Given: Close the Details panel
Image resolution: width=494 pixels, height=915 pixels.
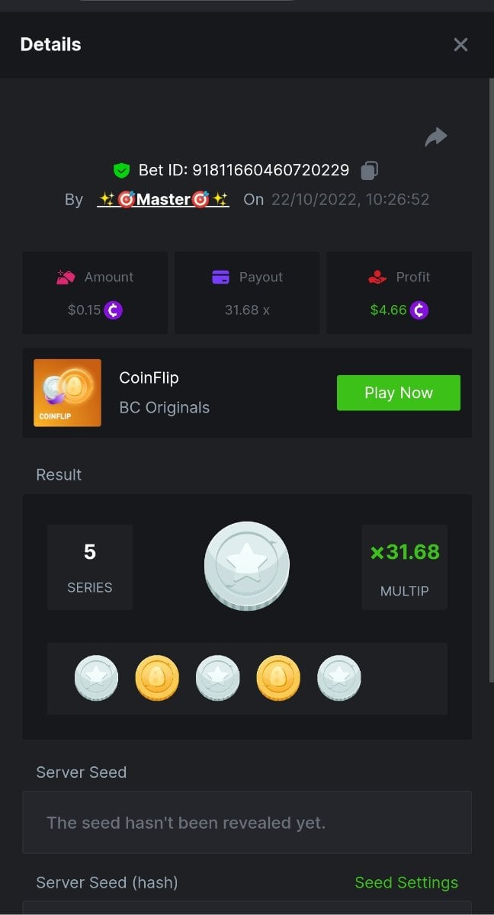Looking at the screenshot, I should pyautogui.click(x=460, y=44).
